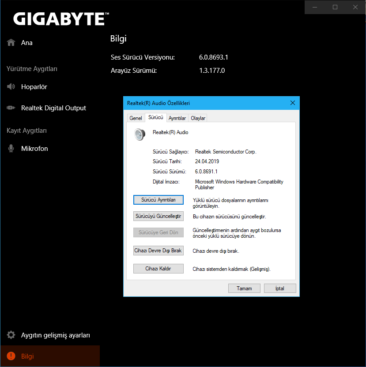Click Cihazı Devre Dışı Bırak button
Screen dimensions: 366x367
pos(158,251)
